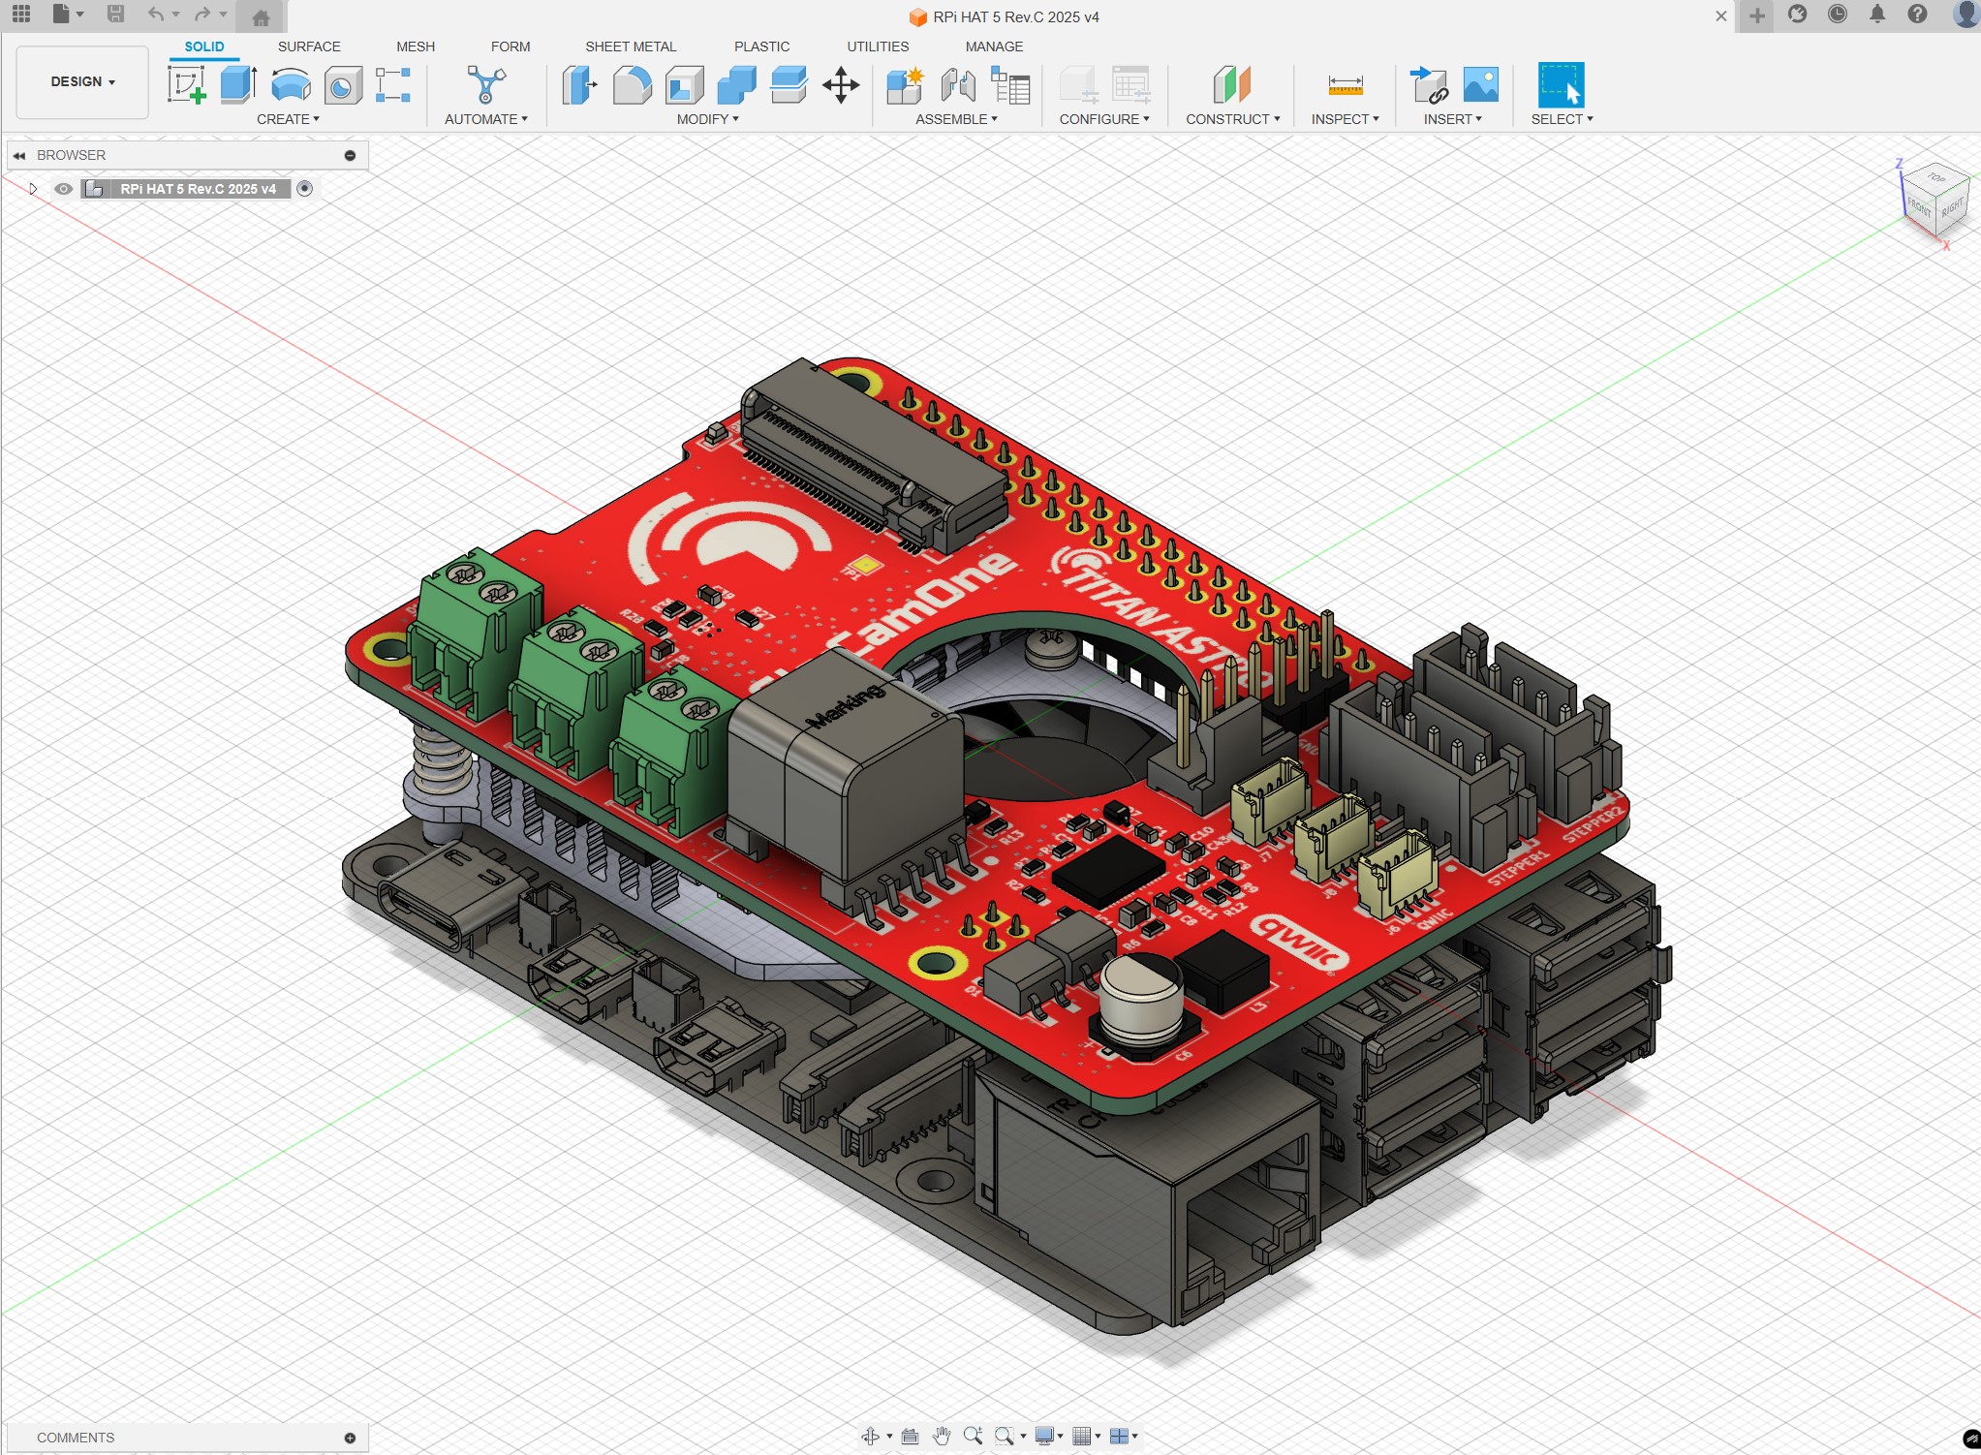
Task: Activate the RPi HAT component radio button
Action: 305,189
